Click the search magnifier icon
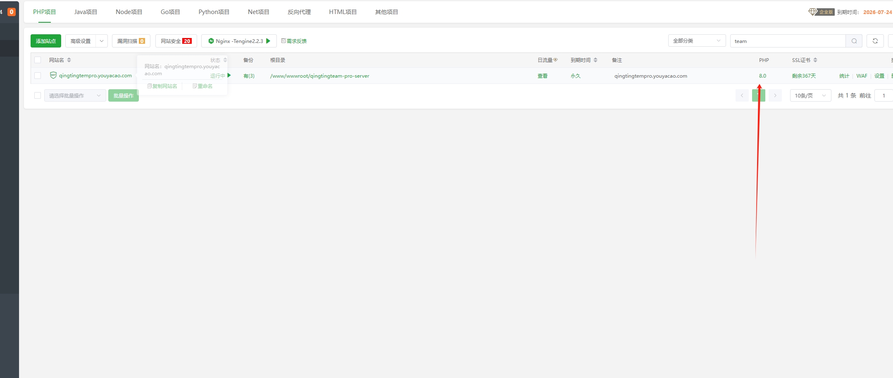This screenshot has width=893, height=378. coord(854,41)
